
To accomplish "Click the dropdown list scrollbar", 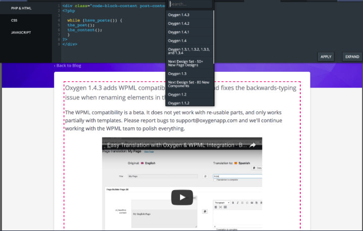I will pyautogui.click(x=213, y=37).
